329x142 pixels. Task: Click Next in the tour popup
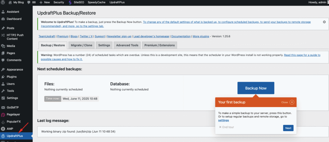pos(288,128)
